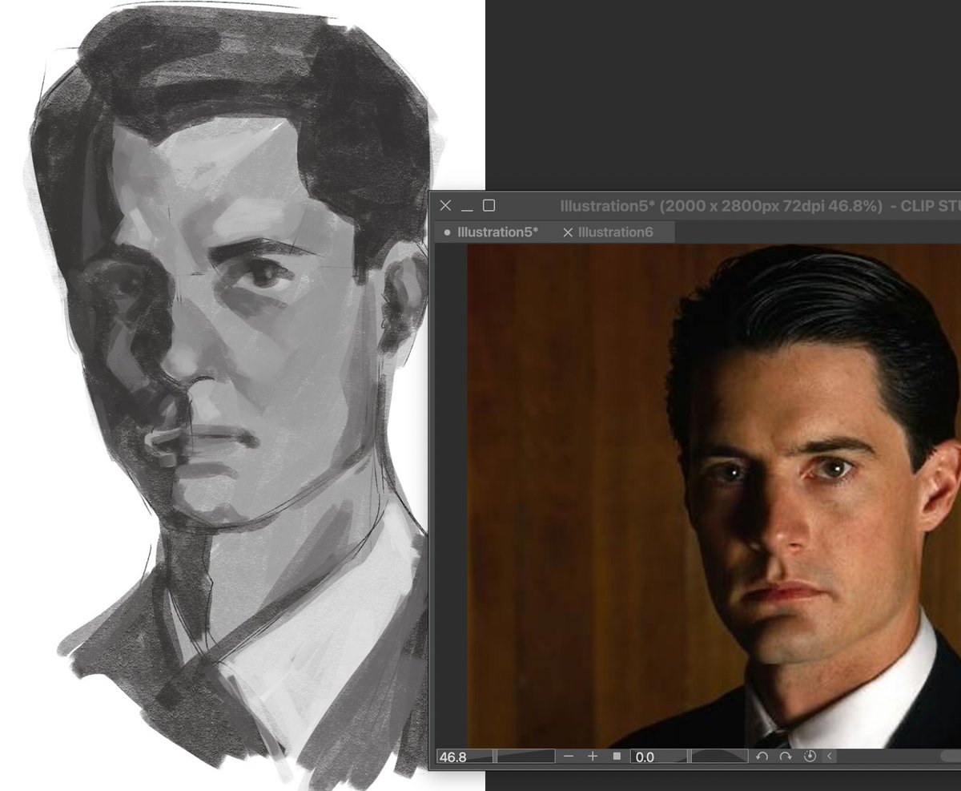Image resolution: width=961 pixels, height=791 pixels.
Task: Click the horizontal scrollbar handle at bottom right
Action: 951,756
